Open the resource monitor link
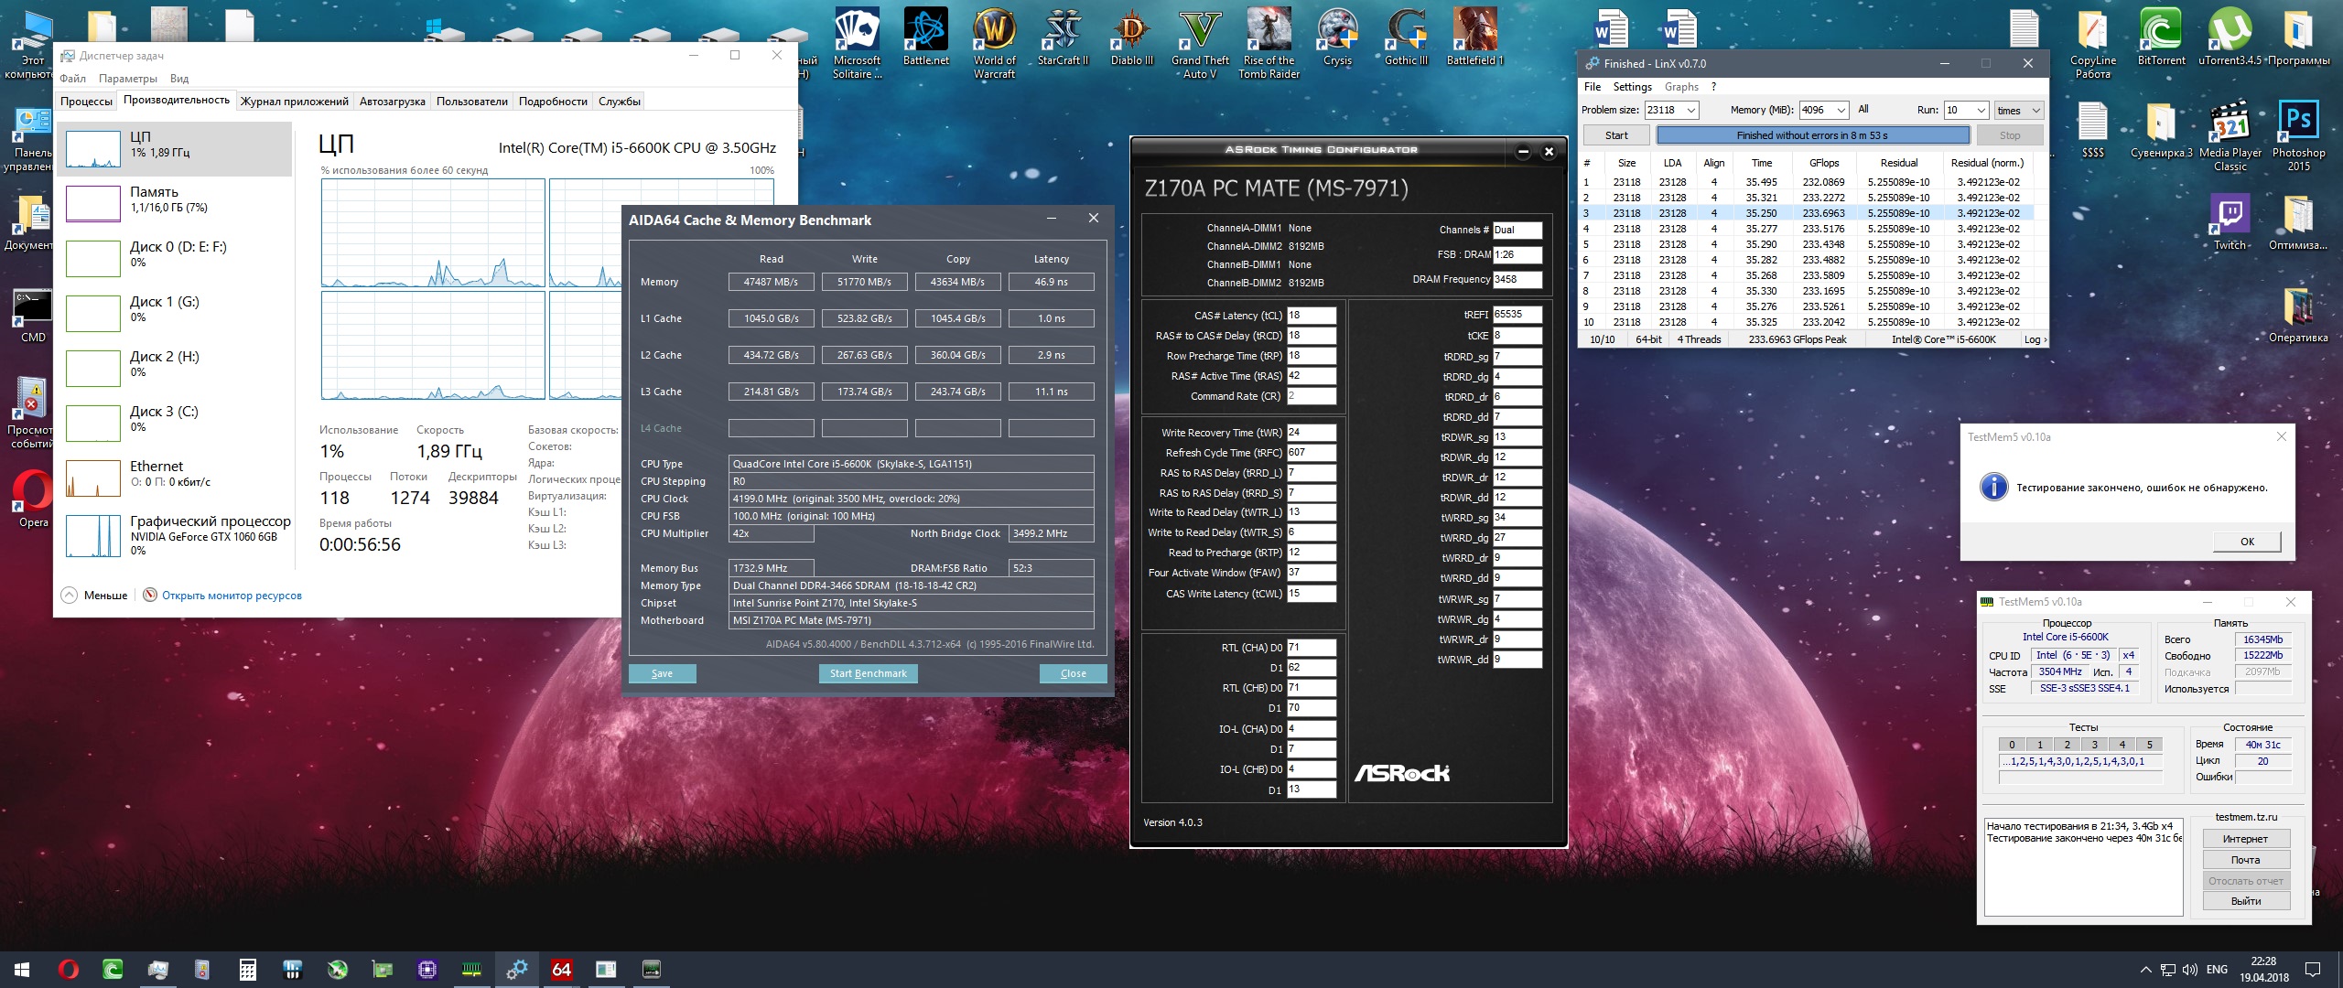Image resolution: width=2343 pixels, height=988 pixels. click(231, 596)
